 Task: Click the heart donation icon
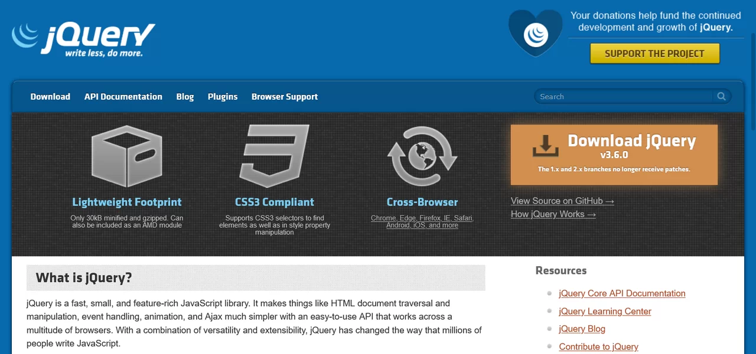(x=535, y=33)
